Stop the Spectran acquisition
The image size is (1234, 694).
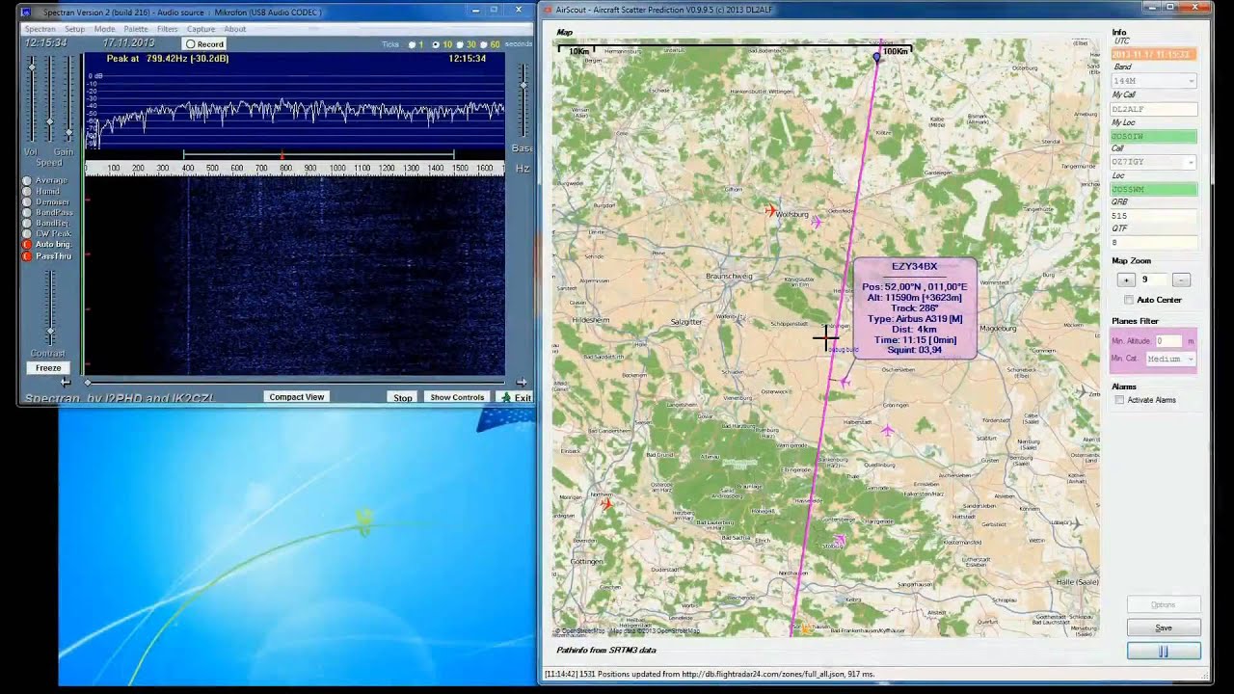coord(403,397)
